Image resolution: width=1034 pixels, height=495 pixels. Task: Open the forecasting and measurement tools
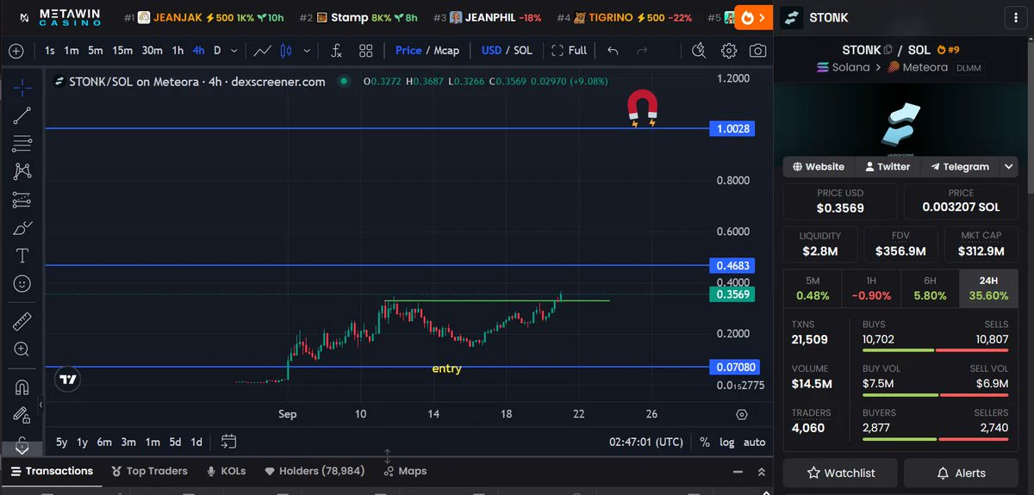point(22,200)
